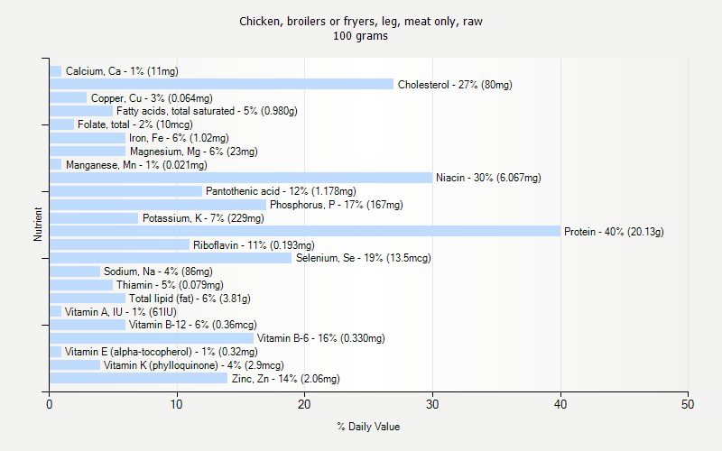Click the Selenium, Se bar

[x=171, y=258]
